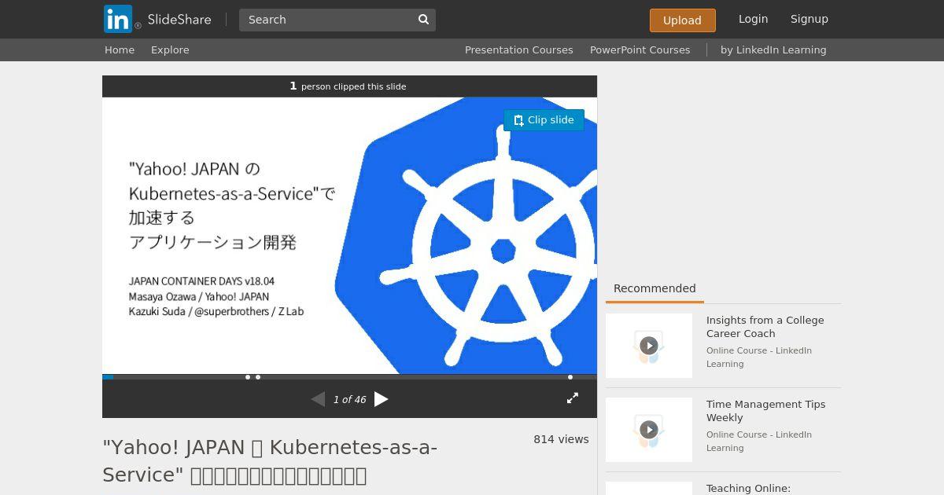Image resolution: width=944 pixels, height=495 pixels.
Task: Jump to first clipped-slide marker dot
Action: pyautogui.click(x=248, y=377)
